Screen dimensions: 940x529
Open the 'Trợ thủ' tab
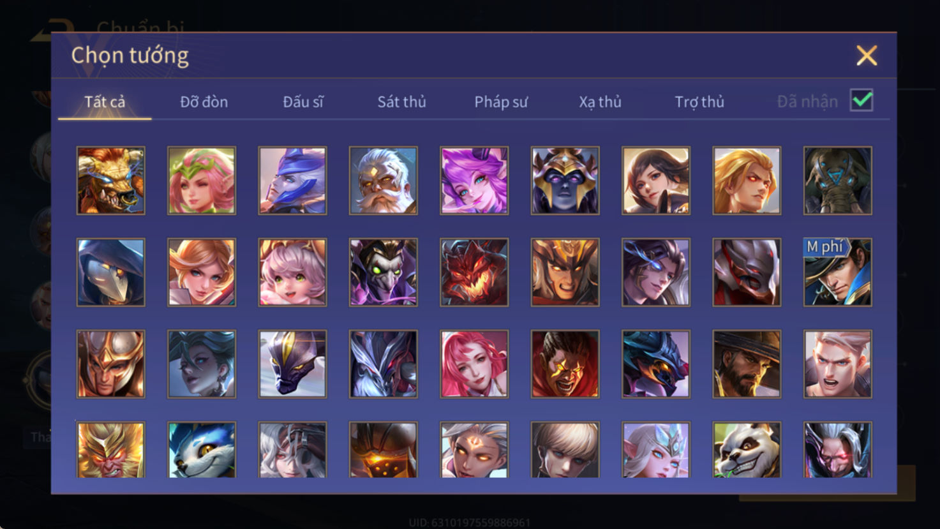[699, 102]
